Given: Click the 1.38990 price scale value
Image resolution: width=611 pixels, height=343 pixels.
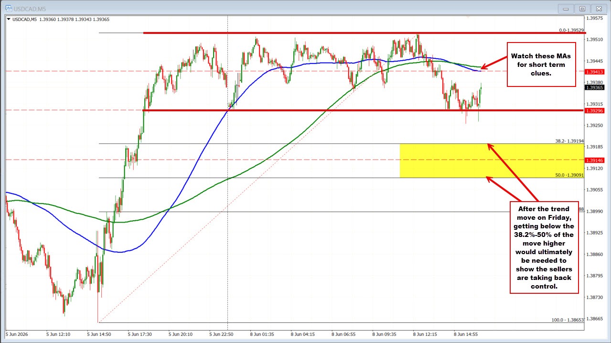Looking at the screenshot, I should [596, 211].
